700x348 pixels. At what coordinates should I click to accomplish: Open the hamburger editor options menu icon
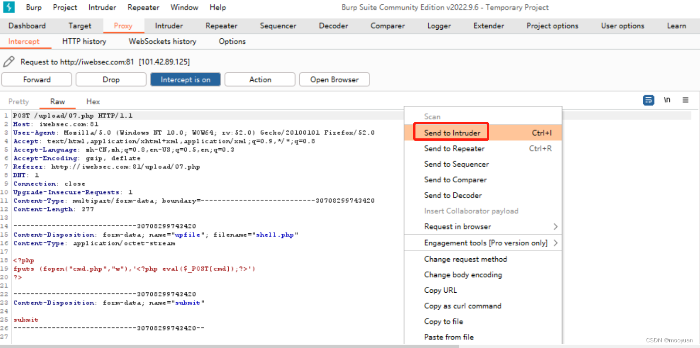pos(685,100)
